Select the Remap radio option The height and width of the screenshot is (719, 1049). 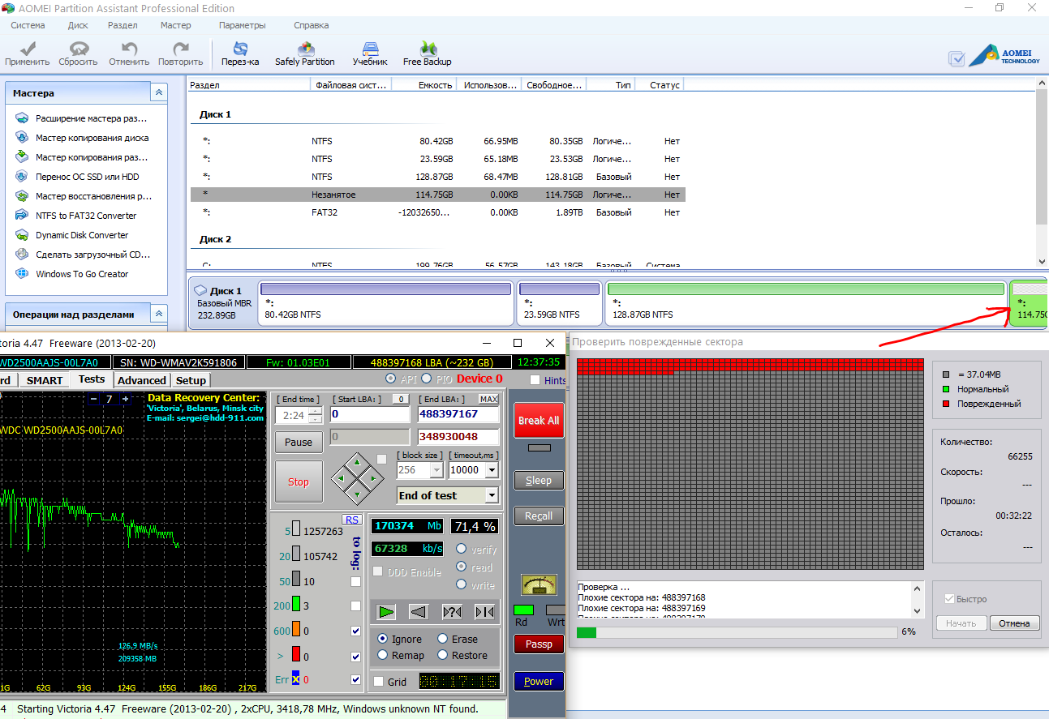click(383, 655)
